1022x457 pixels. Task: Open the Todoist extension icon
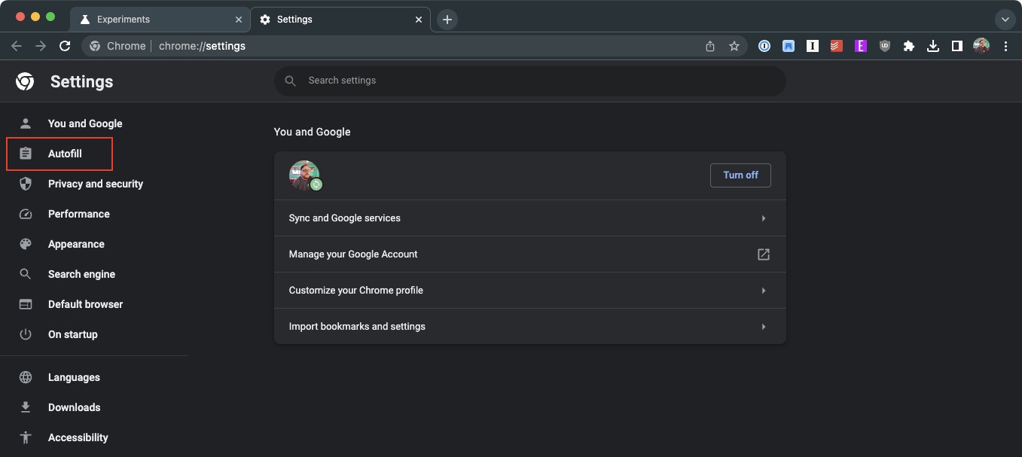coord(836,46)
